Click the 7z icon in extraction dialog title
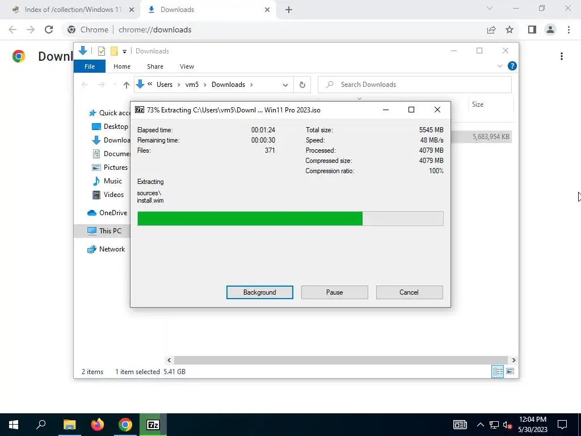Viewport: 581px width, 436px height. click(140, 110)
